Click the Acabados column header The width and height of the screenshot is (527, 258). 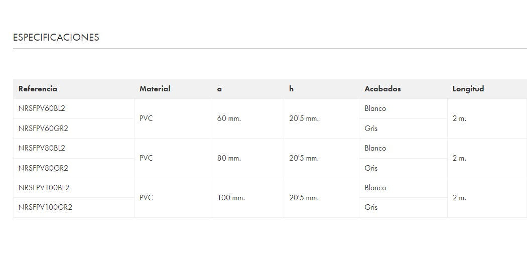[x=382, y=89]
